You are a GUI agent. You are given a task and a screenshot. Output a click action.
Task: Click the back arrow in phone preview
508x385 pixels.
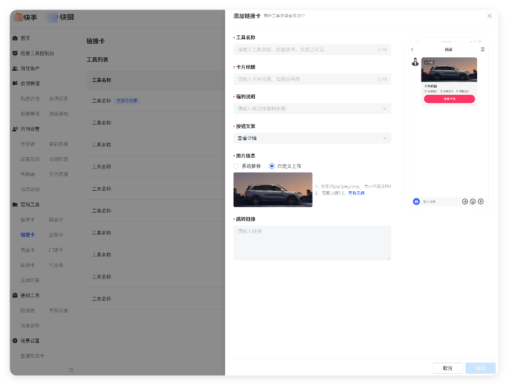(413, 49)
